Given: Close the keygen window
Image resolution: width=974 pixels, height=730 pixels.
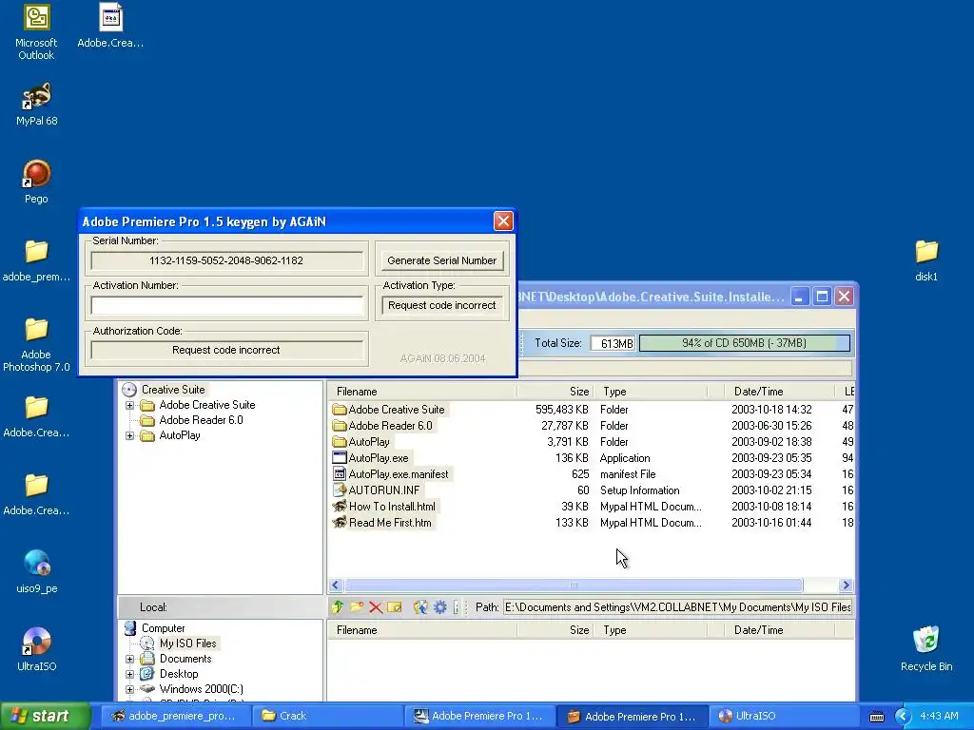Looking at the screenshot, I should point(503,221).
